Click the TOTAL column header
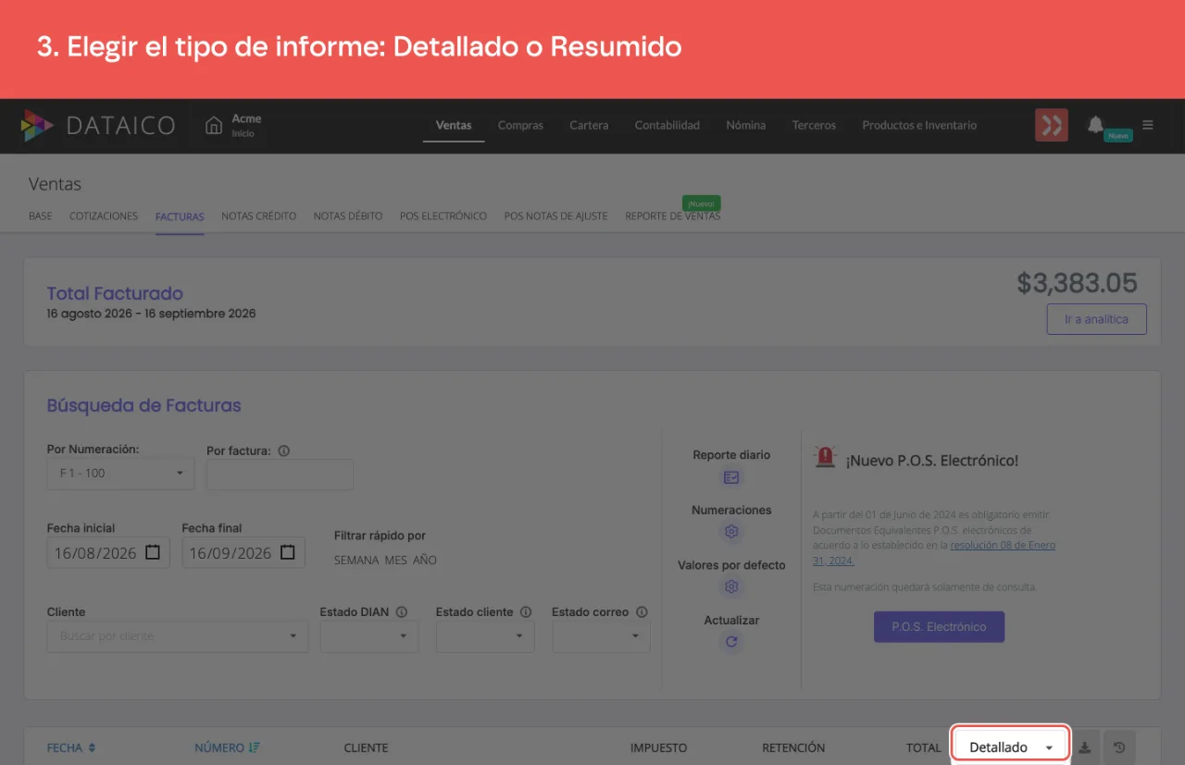The image size is (1185, 765). point(924,747)
